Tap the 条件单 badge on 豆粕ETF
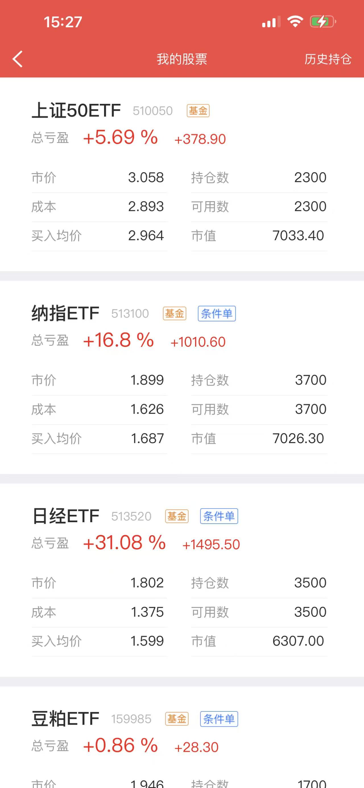The height and width of the screenshot is (788, 364). pos(219,719)
